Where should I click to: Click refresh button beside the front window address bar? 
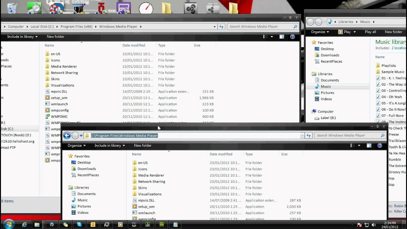[x=308, y=135]
